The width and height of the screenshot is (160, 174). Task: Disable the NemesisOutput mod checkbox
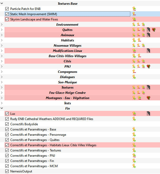click(x=7, y=171)
